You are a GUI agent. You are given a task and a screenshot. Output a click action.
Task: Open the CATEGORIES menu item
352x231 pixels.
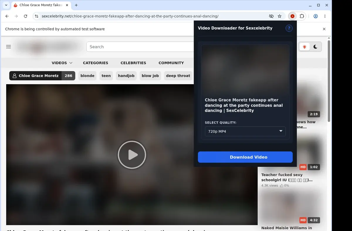pos(95,63)
